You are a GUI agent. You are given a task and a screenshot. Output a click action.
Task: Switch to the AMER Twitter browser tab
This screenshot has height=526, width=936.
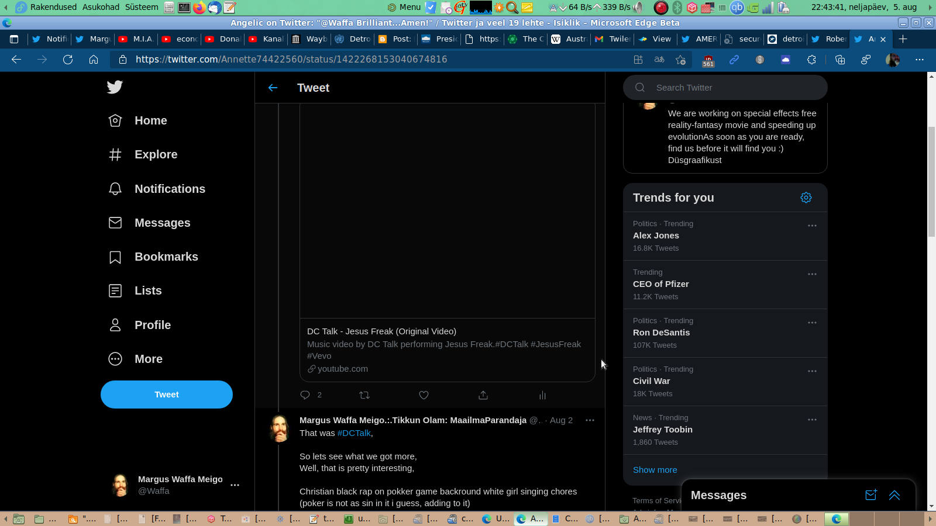699,39
